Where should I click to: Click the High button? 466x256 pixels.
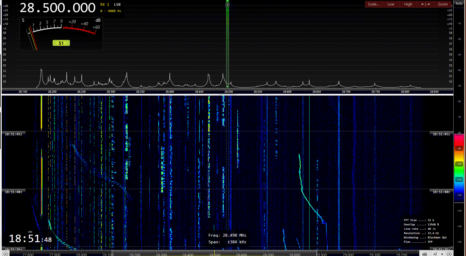click(408, 4)
